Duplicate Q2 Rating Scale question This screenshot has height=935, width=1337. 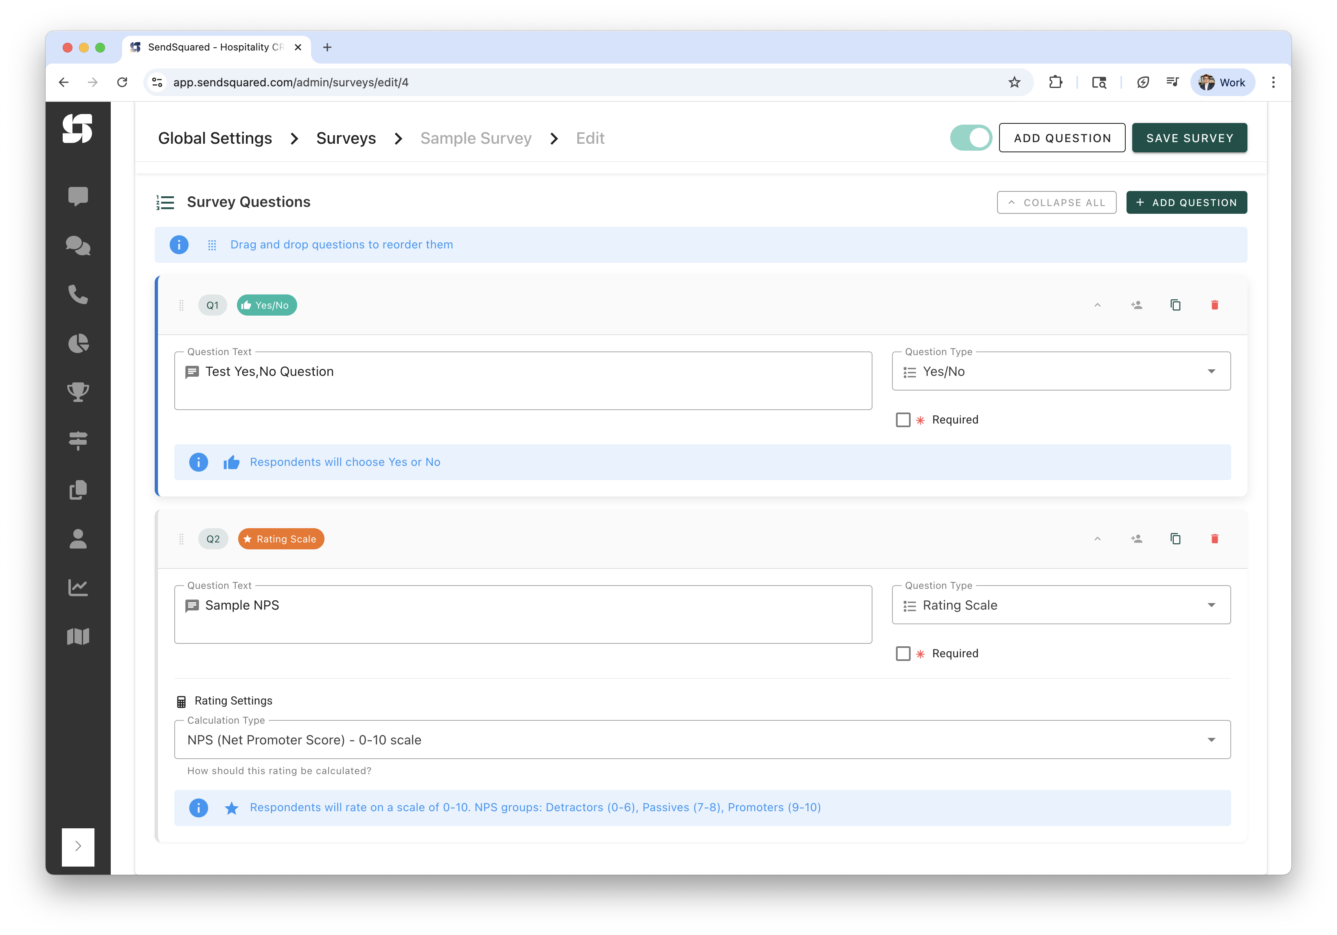[1175, 539]
